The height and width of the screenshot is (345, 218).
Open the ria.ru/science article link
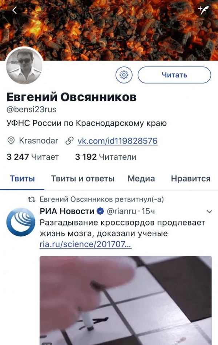click(x=85, y=244)
